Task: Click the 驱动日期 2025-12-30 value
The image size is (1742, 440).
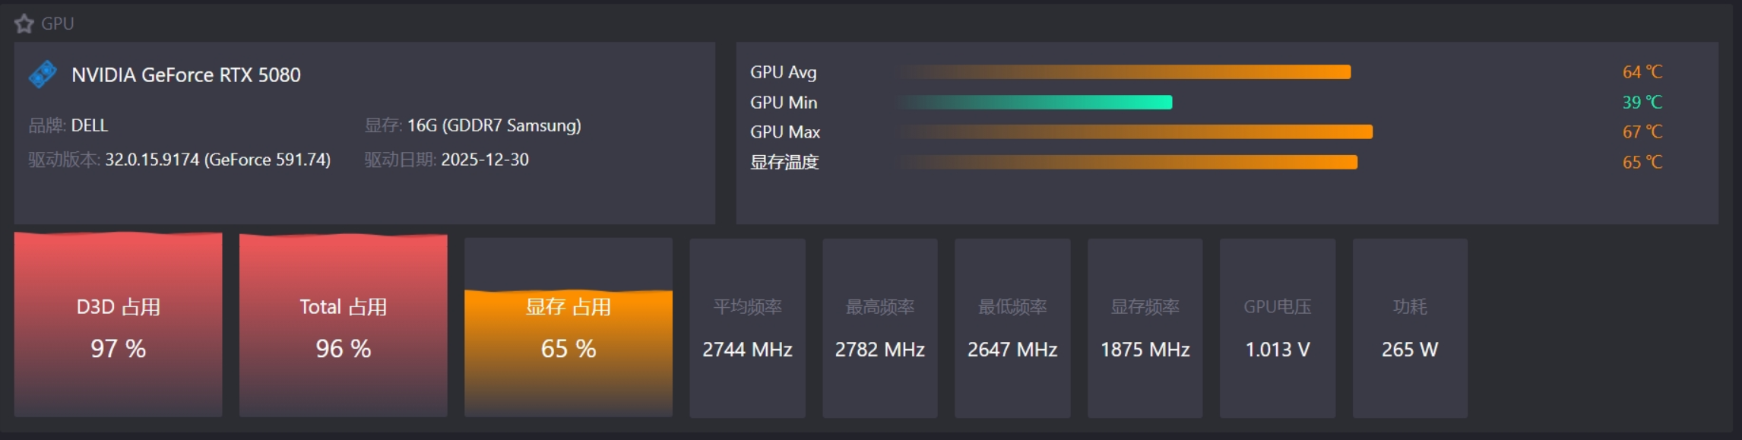Action: pyautogui.click(x=485, y=160)
